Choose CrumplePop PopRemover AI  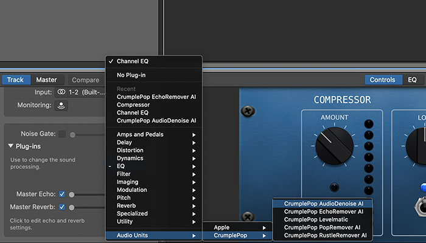tap(323, 227)
